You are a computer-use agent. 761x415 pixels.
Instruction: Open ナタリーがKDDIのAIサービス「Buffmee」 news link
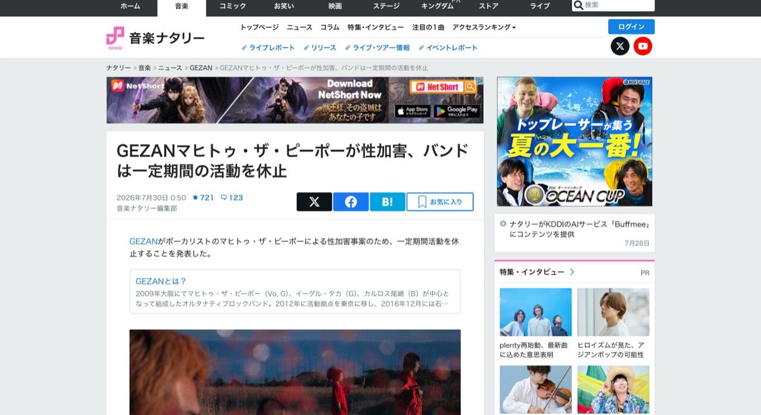[x=580, y=229]
